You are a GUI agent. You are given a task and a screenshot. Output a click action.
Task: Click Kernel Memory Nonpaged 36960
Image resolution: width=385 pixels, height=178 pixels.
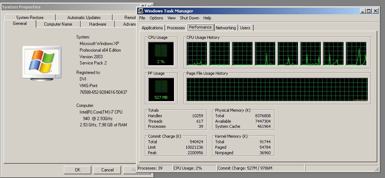(x=265, y=153)
